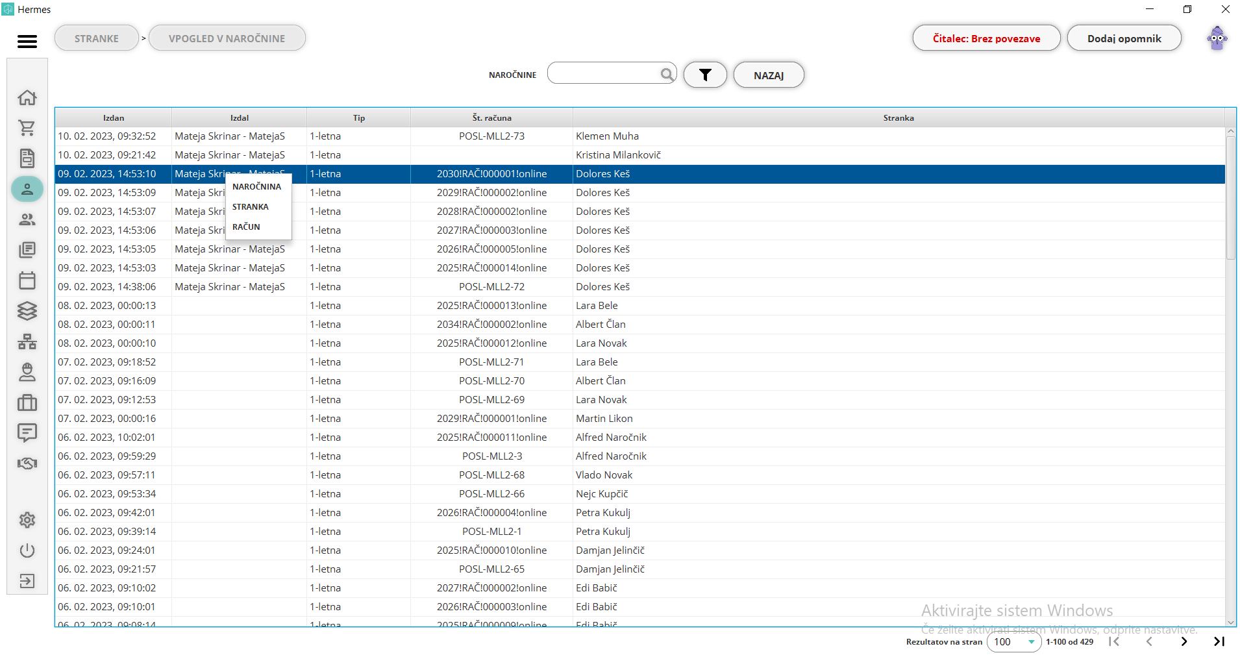Select Nejc Kupčič row
Screen dimensions: 1240x668
[640, 494]
